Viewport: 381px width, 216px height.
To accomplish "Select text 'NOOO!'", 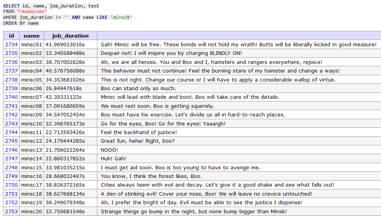I will [109, 150].
